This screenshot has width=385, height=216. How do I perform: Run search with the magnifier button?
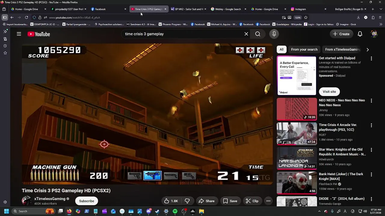pos(258,34)
